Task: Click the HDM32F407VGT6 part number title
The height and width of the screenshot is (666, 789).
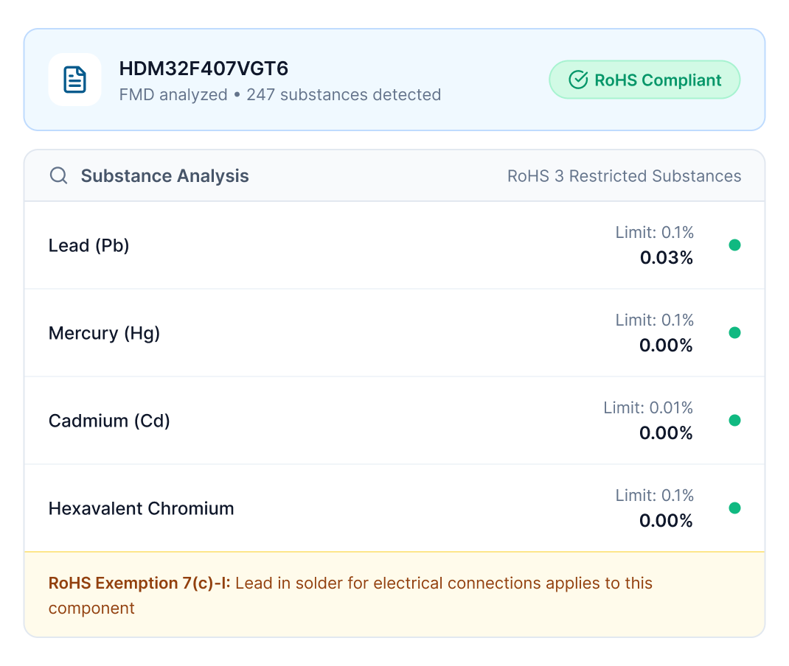Action: click(x=204, y=69)
